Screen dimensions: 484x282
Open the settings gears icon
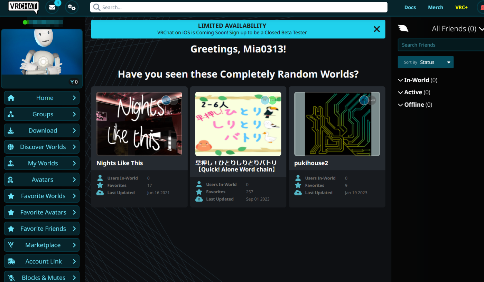[72, 7]
